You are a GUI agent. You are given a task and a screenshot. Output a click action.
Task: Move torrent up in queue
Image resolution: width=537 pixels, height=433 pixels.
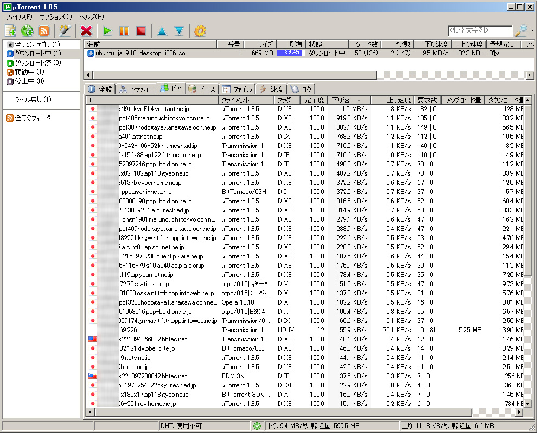[162, 31]
